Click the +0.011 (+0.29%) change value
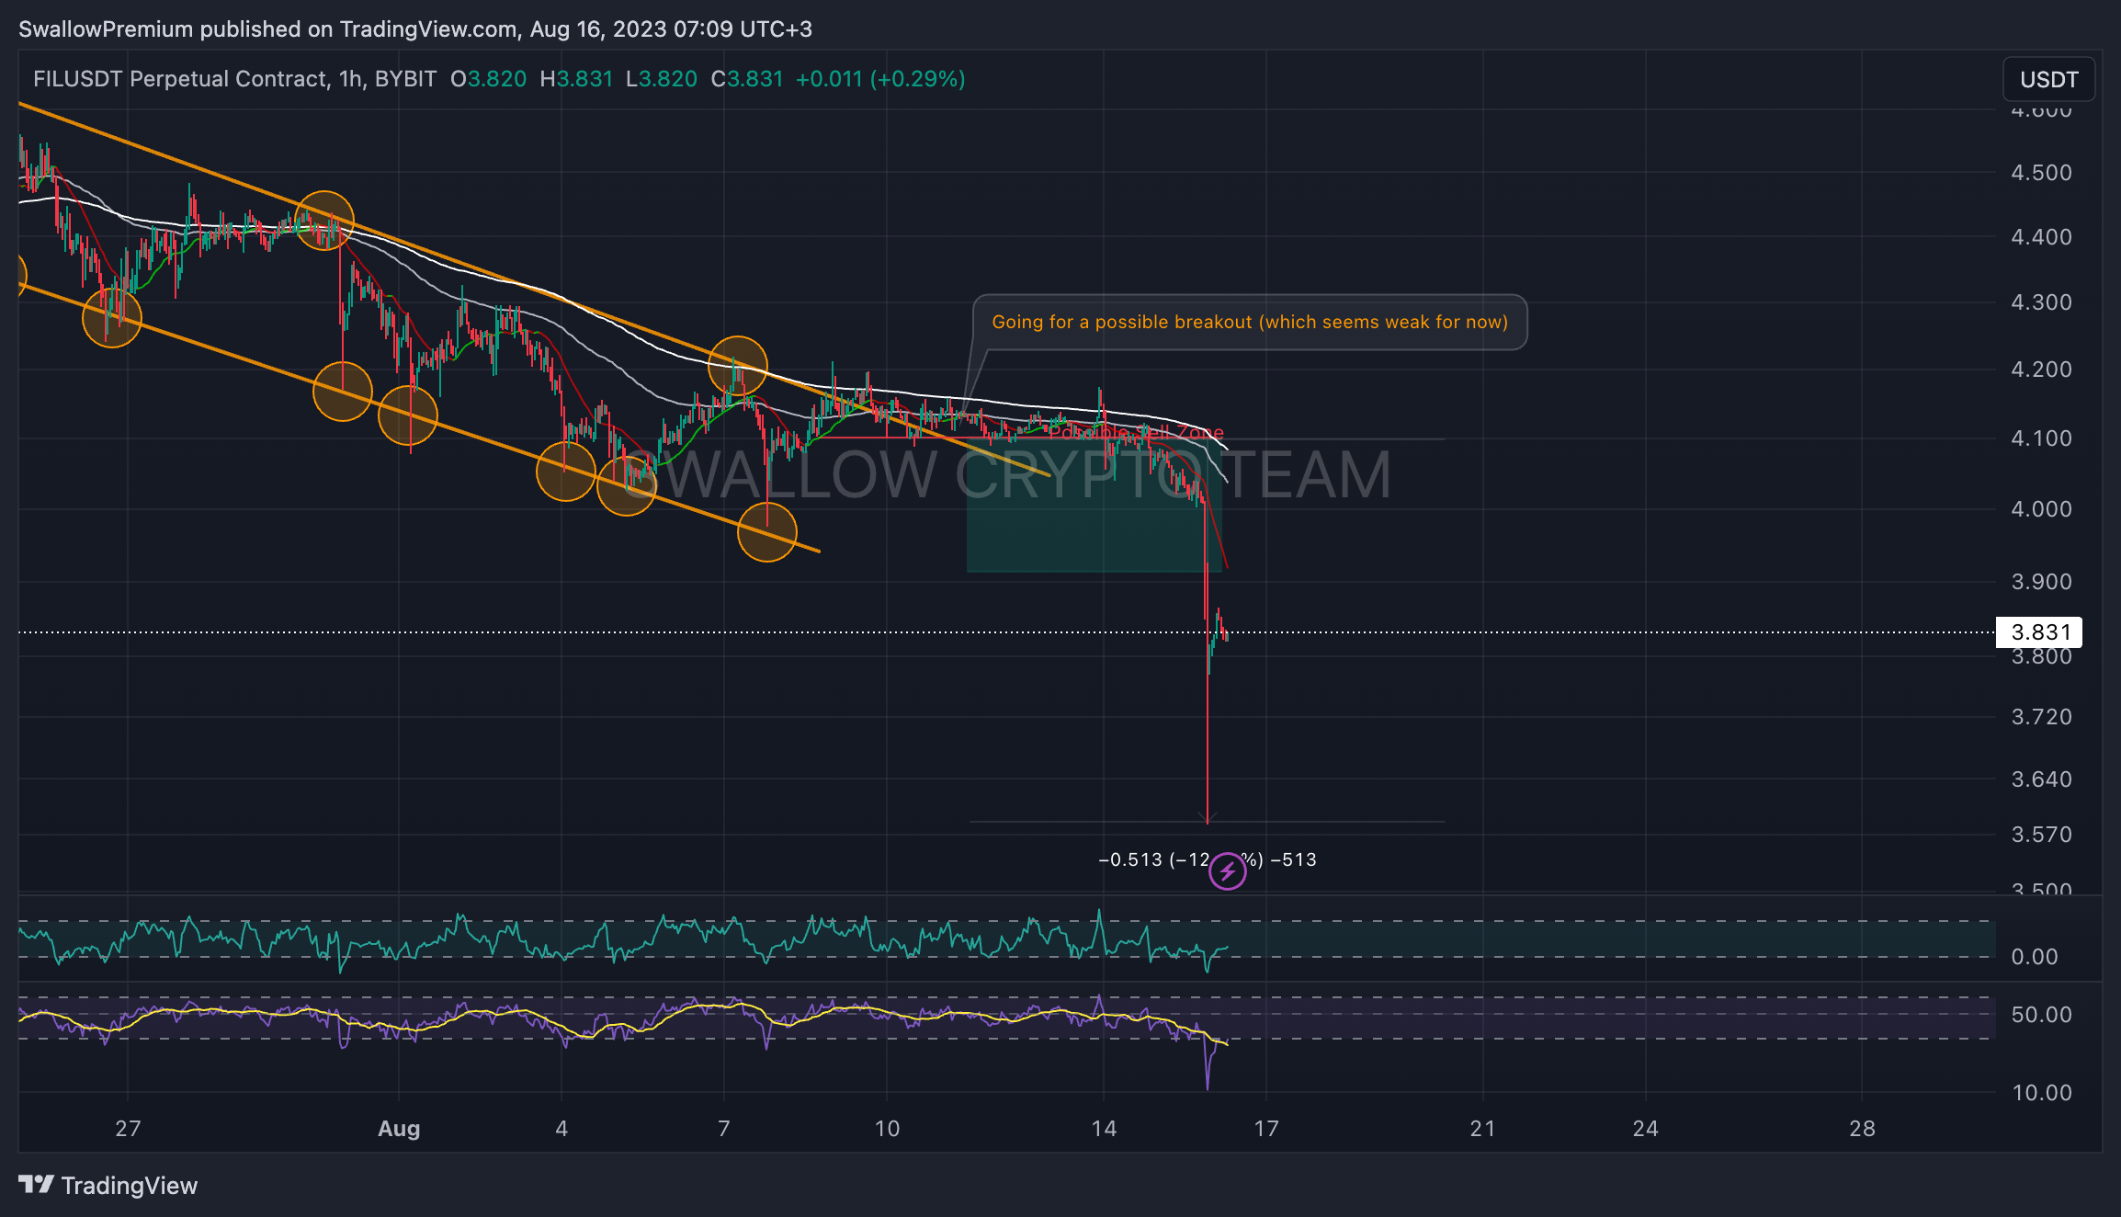 tap(880, 79)
